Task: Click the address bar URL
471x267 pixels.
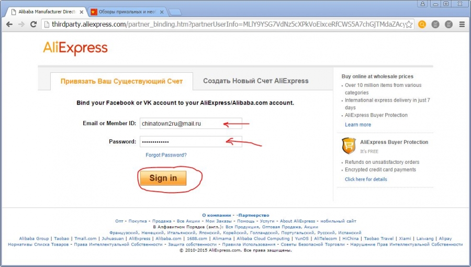Action: click(228, 24)
